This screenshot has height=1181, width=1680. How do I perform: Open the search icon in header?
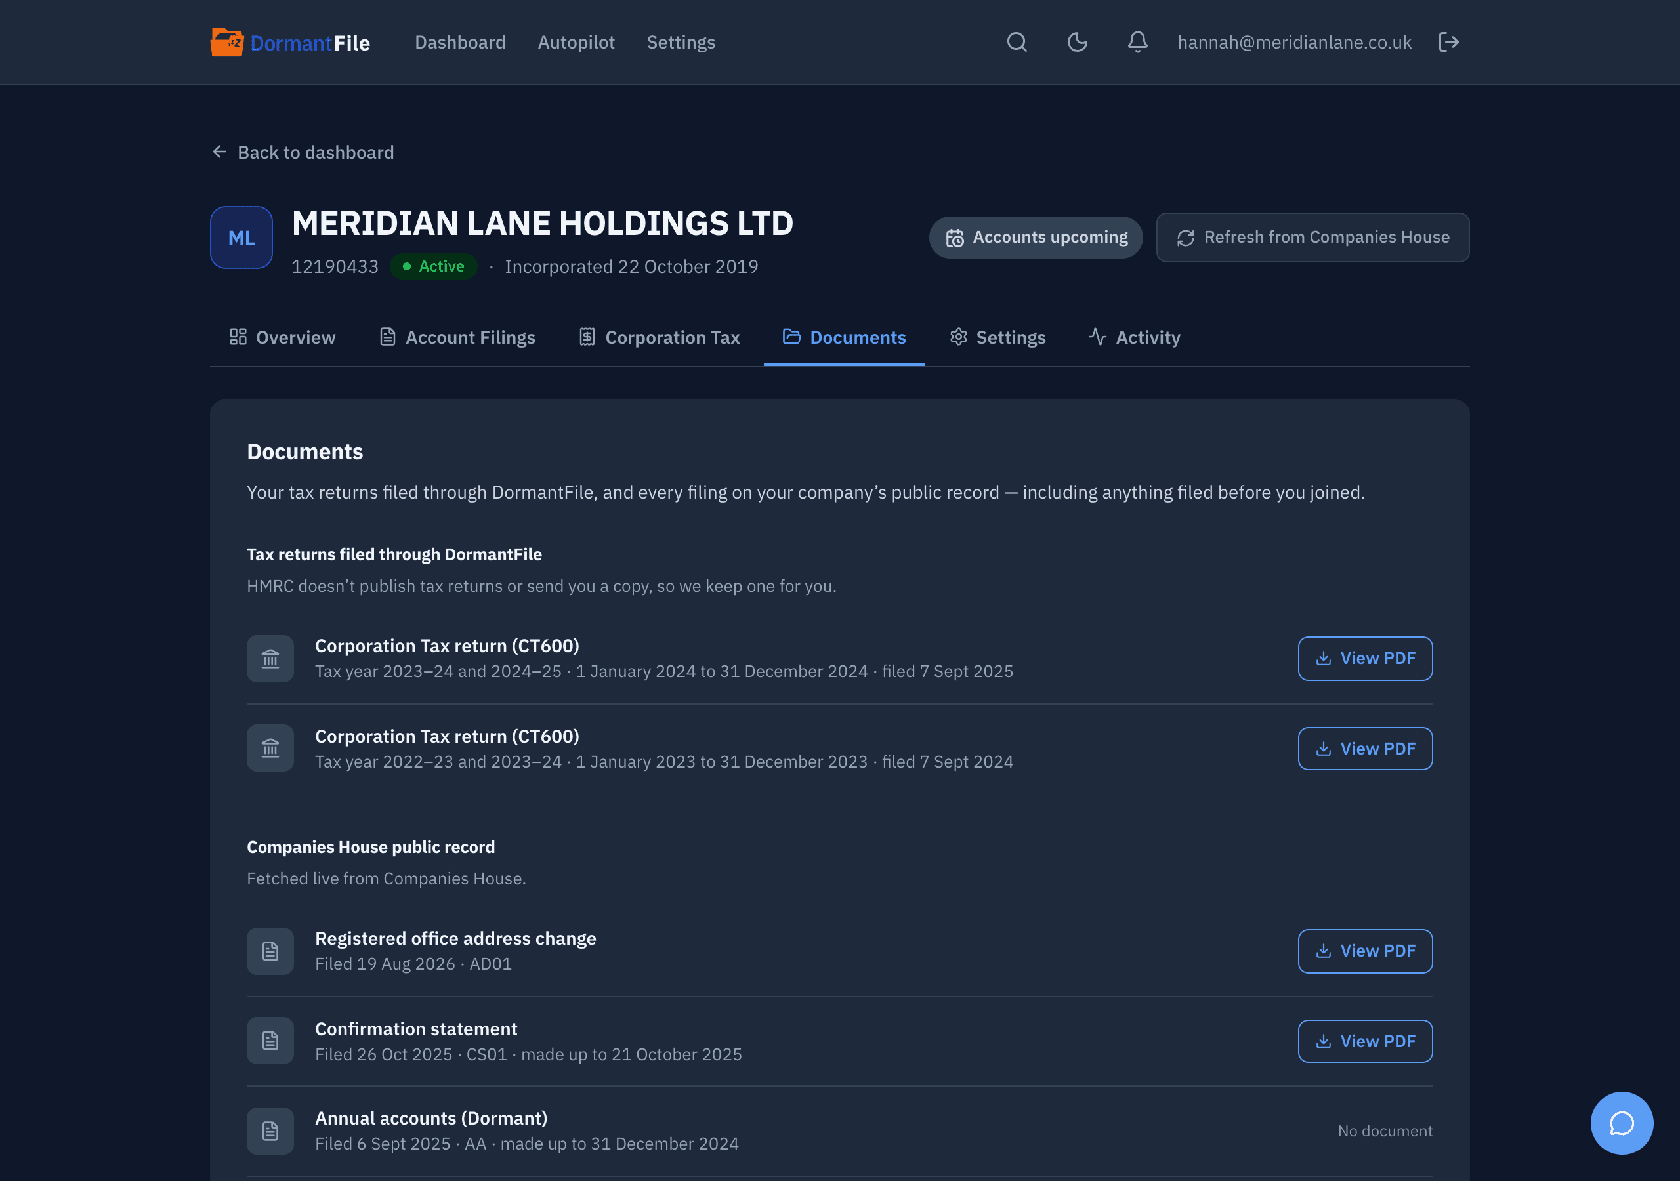pyautogui.click(x=1017, y=43)
